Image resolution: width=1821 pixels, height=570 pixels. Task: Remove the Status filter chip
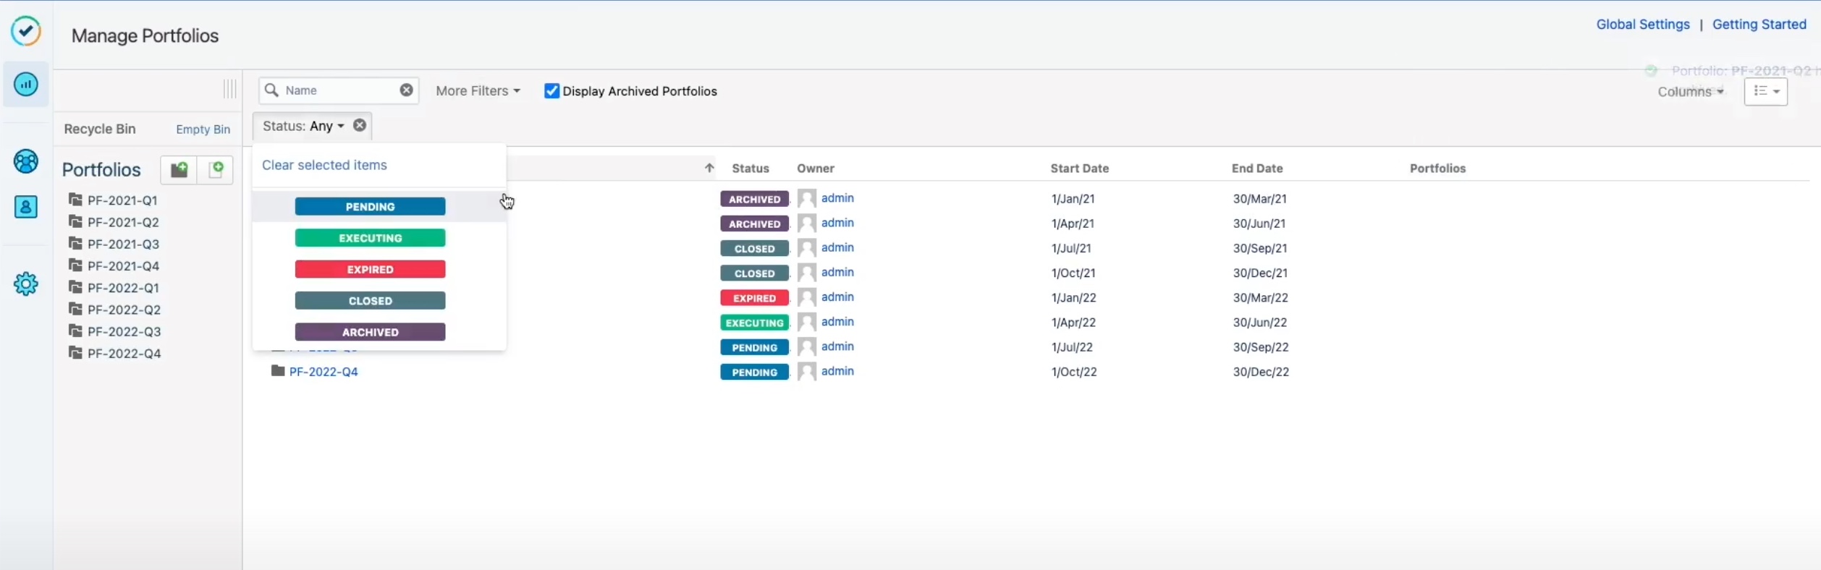click(x=360, y=125)
